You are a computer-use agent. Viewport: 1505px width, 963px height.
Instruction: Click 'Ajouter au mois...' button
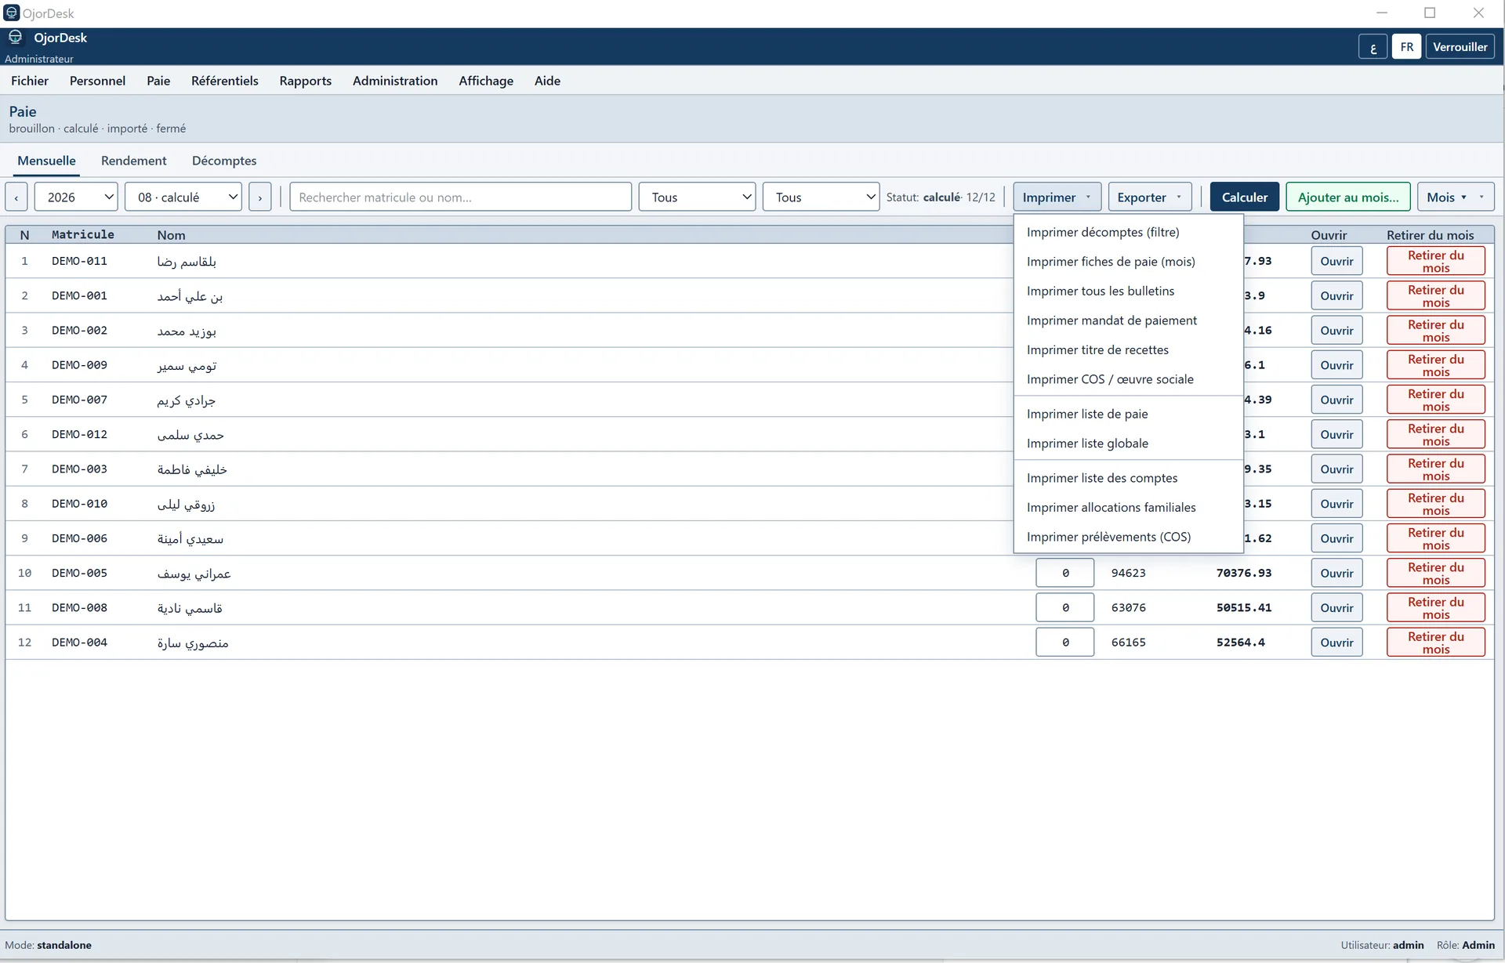tap(1347, 197)
